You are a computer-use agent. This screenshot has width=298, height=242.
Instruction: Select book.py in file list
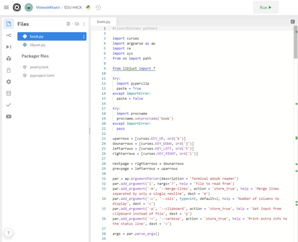52,36
